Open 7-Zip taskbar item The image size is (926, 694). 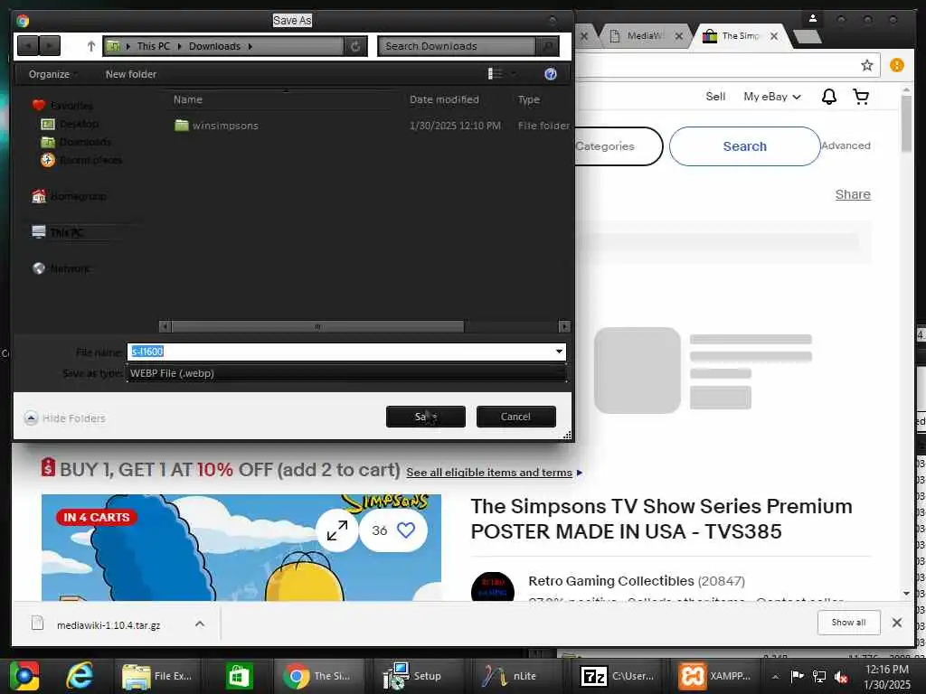[618, 676]
